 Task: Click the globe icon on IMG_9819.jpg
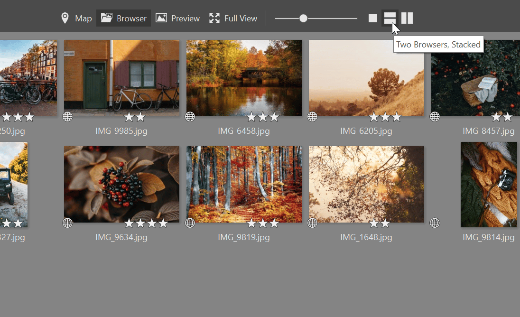pos(190,223)
